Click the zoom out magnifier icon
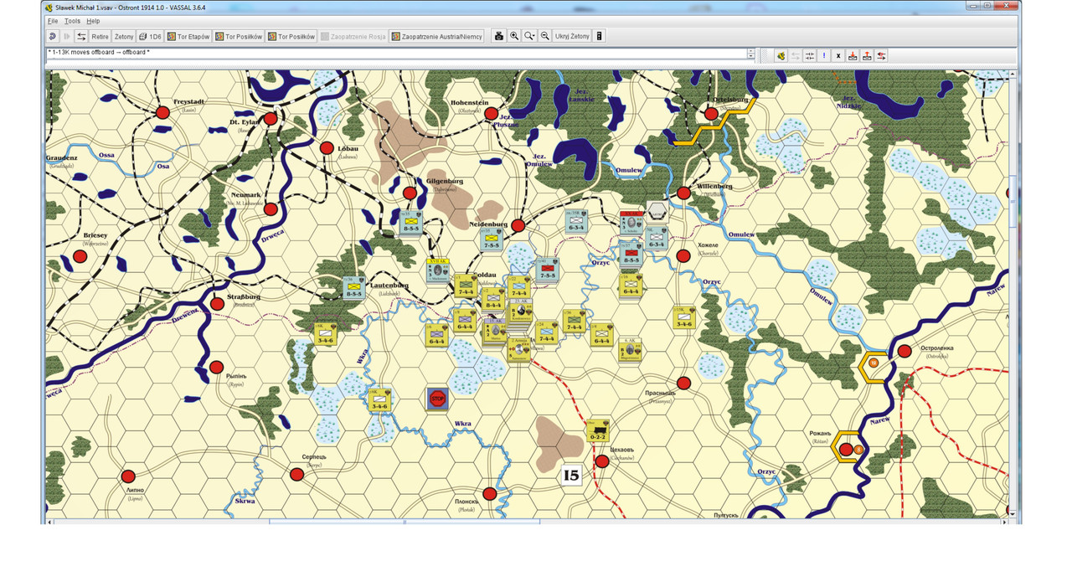This screenshot has width=1072, height=587. [x=545, y=36]
